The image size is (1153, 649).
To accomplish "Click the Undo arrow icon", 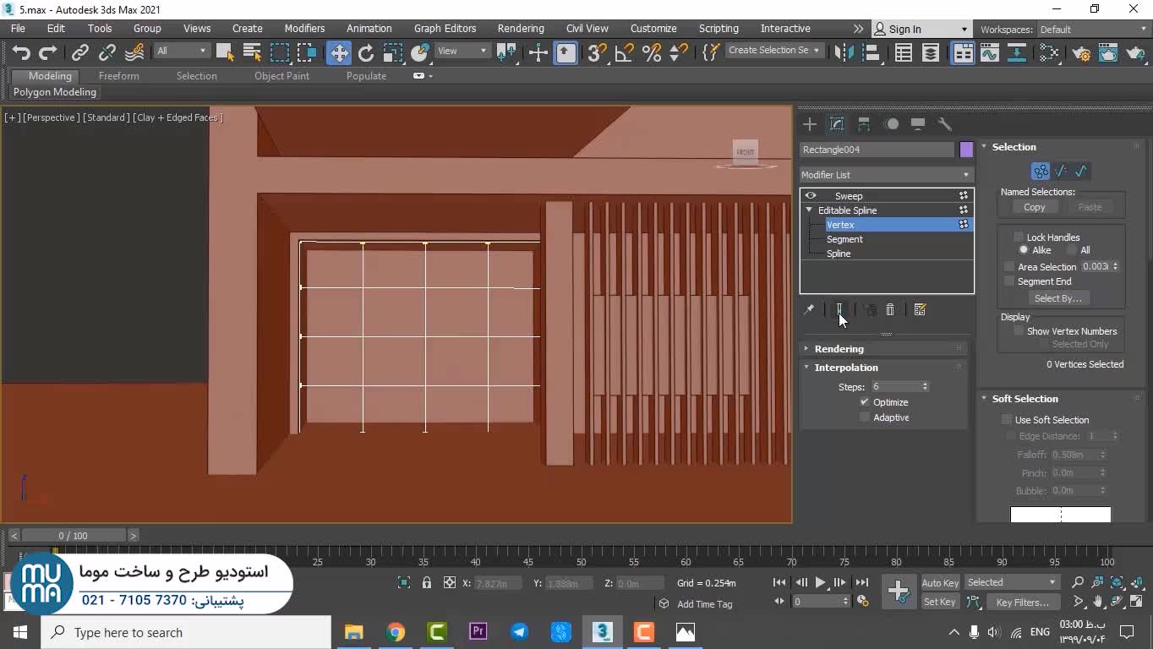I will 21,52.
